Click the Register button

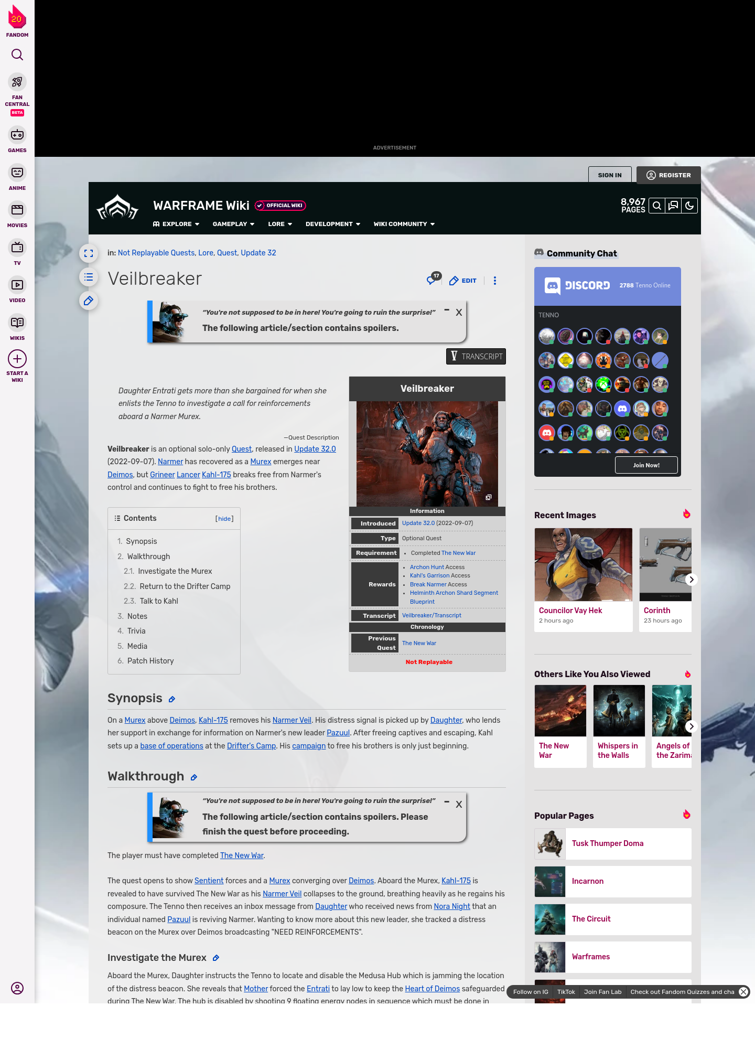[668, 175]
